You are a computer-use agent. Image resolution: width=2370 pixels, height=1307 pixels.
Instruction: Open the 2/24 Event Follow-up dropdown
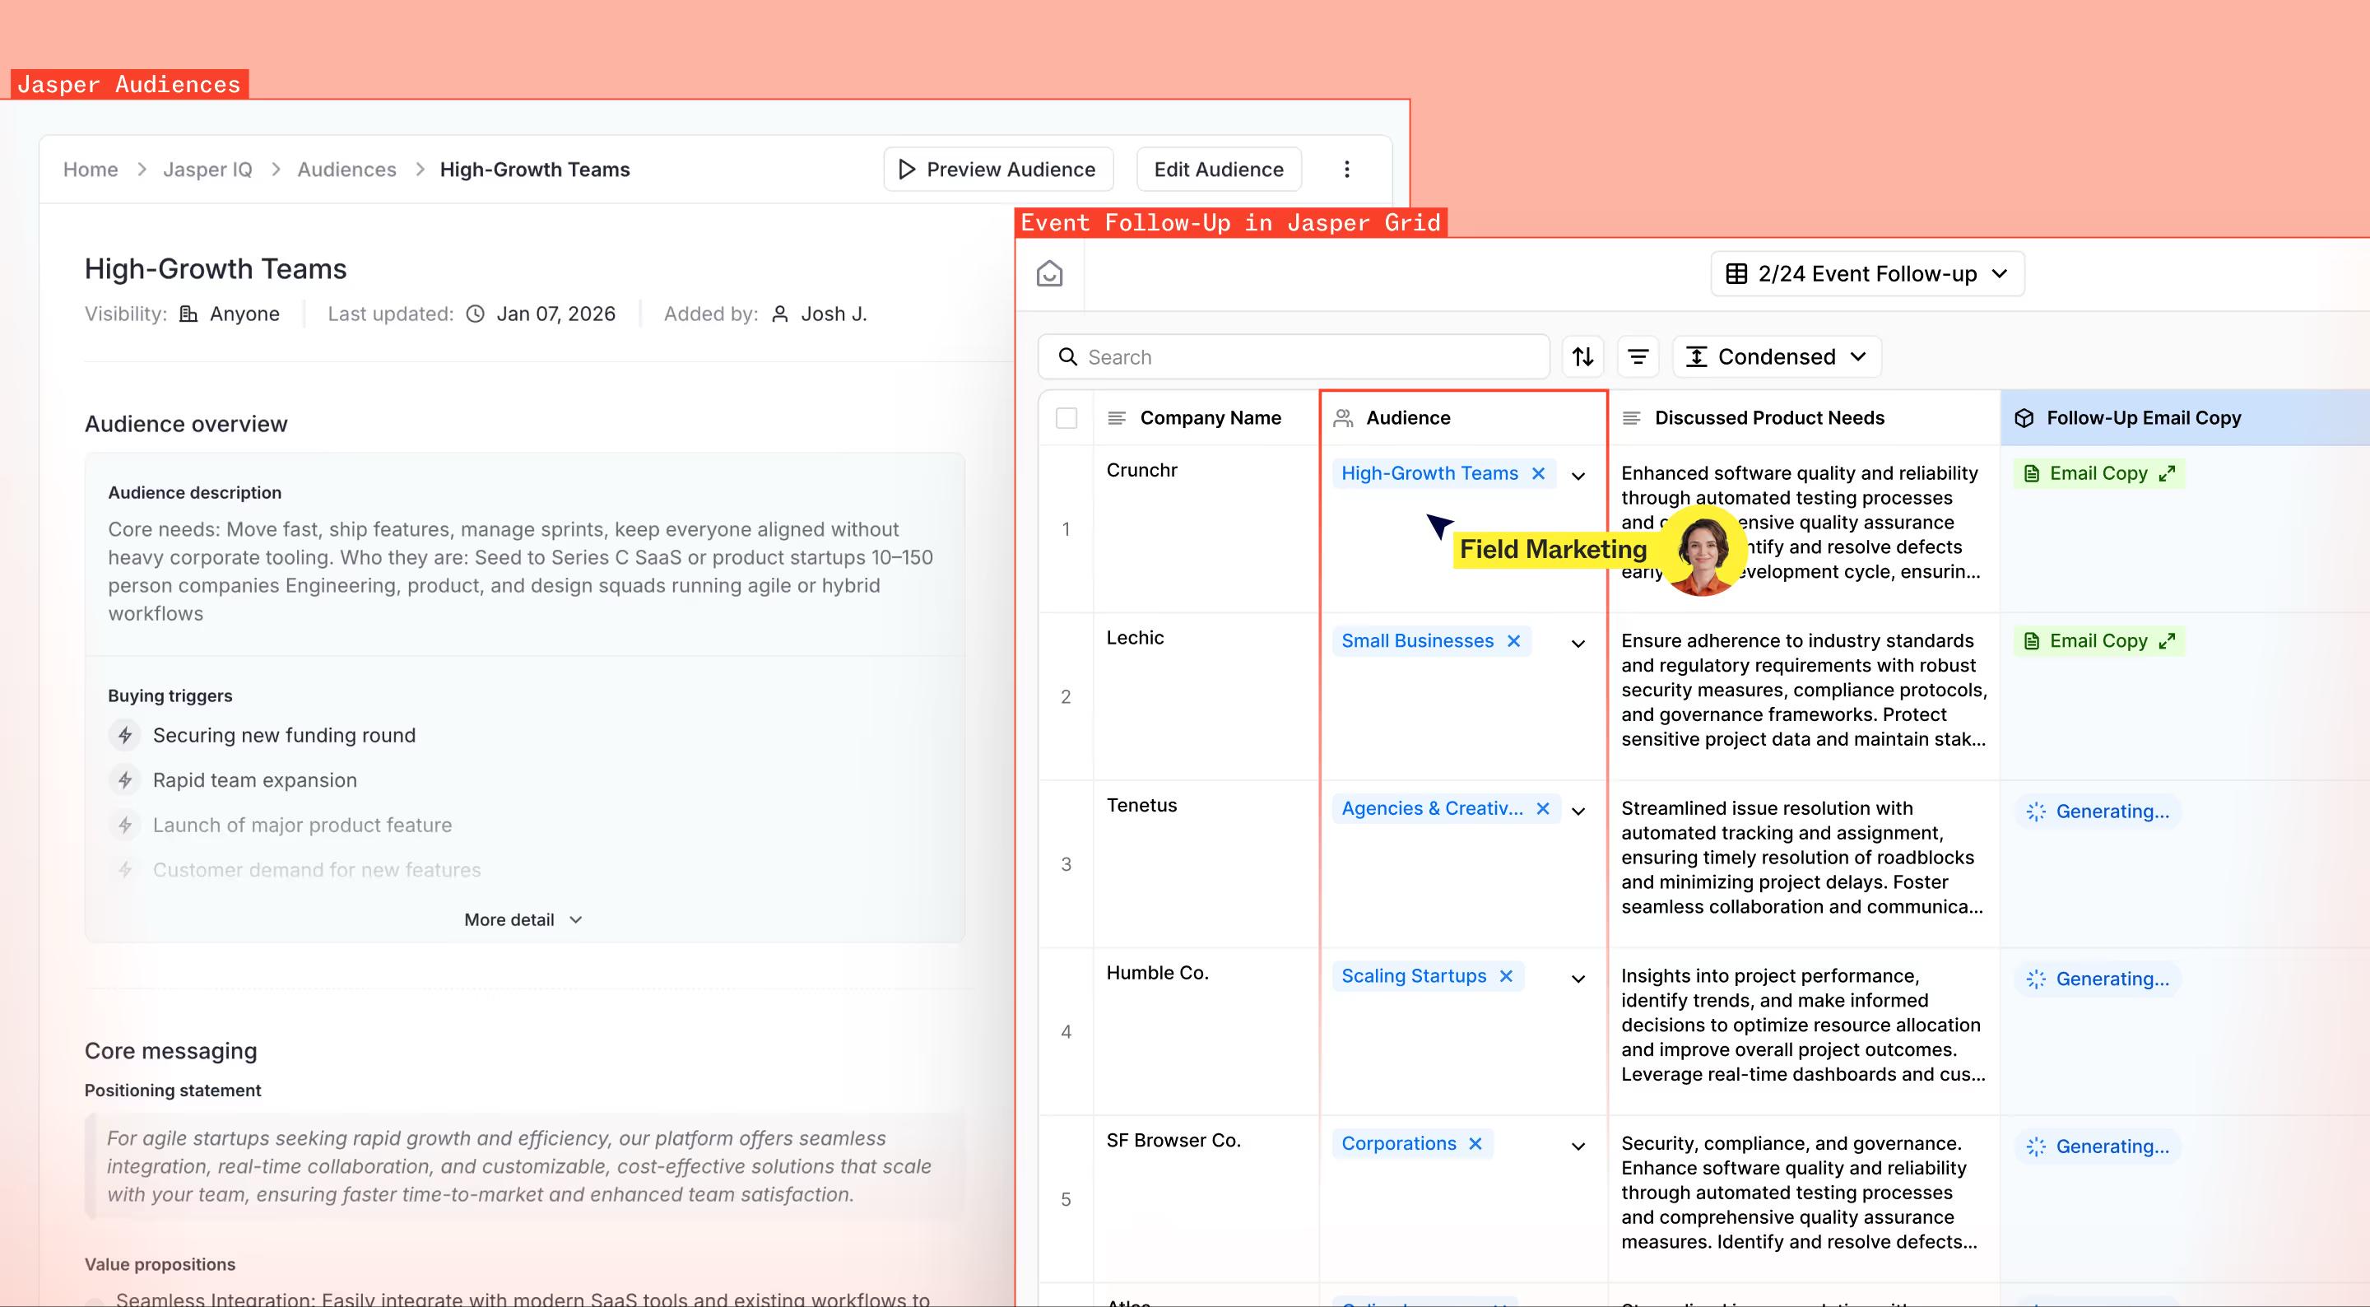pyautogui.click(x=1866, y=274)
